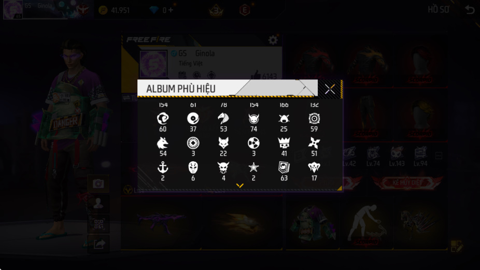Add diamonds with the plus button
Image resolution: width=480 pixels, height=270 pixels.
pos(171,10)
